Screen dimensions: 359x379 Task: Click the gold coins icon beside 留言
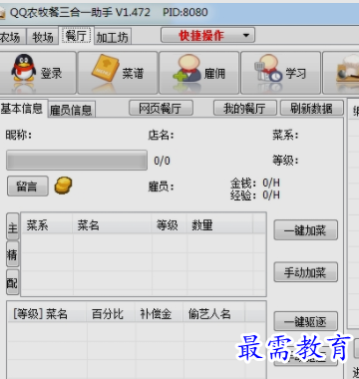63,186
